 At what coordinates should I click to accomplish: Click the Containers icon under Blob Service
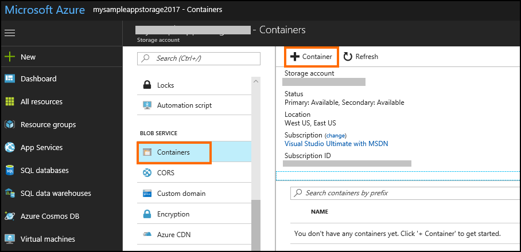[x=147, y=152]
